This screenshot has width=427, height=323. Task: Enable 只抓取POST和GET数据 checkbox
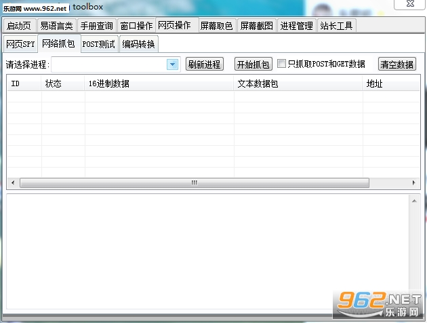point(281,64)
